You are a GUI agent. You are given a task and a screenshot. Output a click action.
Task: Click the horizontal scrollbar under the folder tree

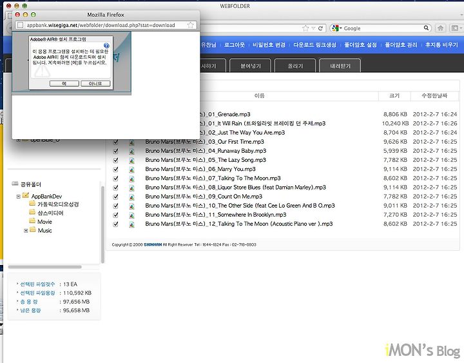click(44, 267)
